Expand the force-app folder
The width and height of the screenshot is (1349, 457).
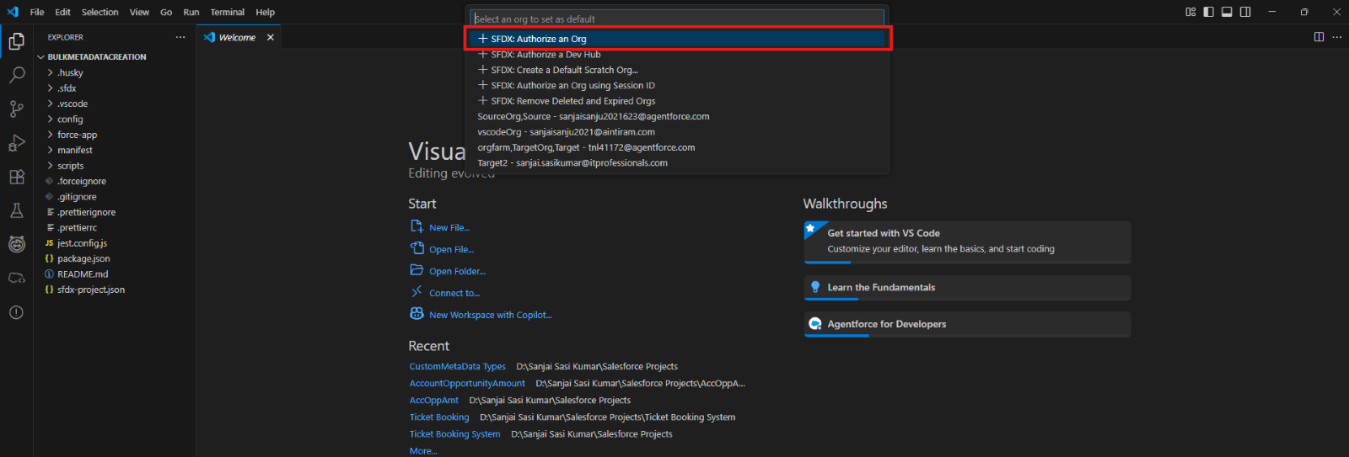tap(77, 135)
